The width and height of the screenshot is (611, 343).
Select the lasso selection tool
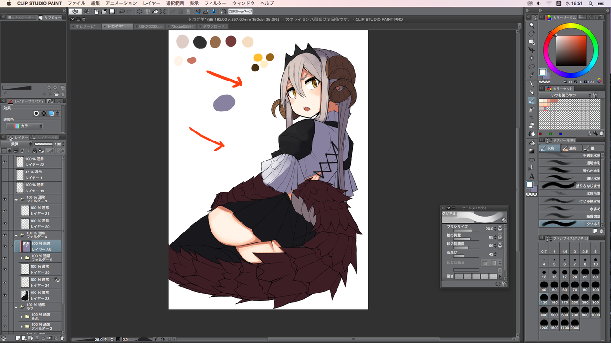pos(532,66)
